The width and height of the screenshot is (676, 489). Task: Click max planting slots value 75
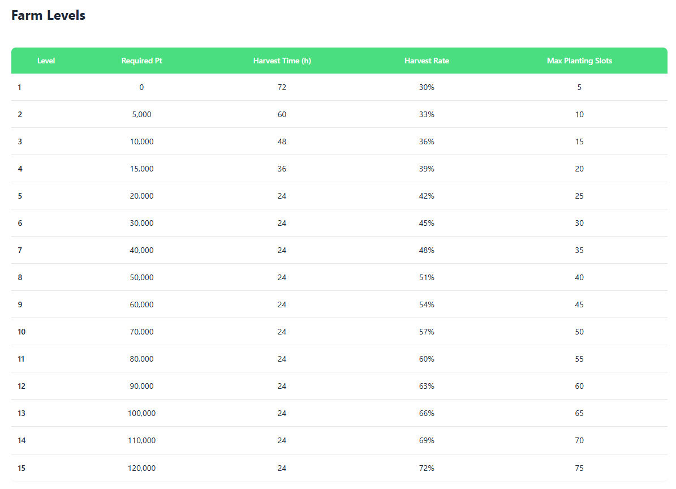click(579, 468)
